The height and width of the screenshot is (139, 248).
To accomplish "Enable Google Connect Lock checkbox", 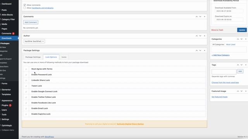I will tap(26, 92).
